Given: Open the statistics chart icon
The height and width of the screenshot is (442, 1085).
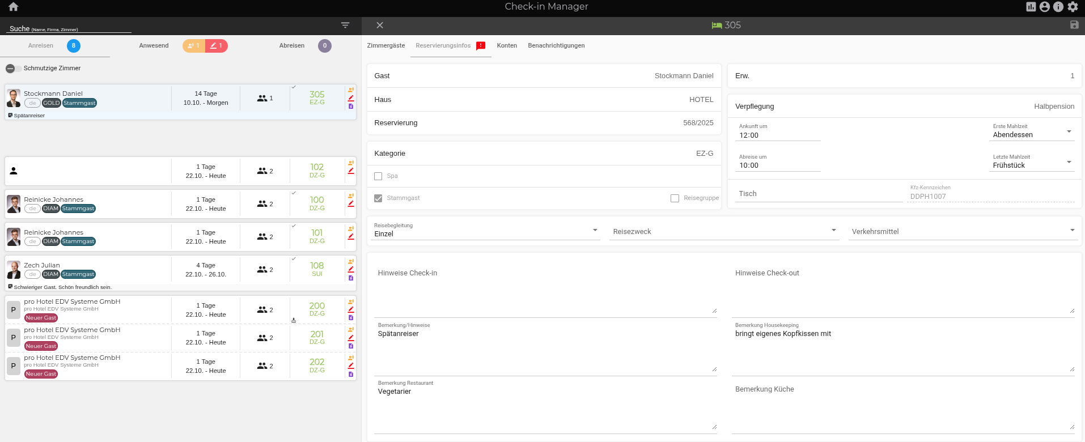Looking at the screenshot, I should [x=1031, y=7].
